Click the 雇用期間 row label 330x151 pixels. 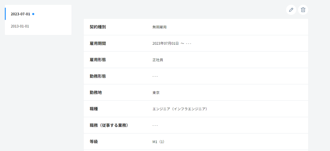click(98, 43)
